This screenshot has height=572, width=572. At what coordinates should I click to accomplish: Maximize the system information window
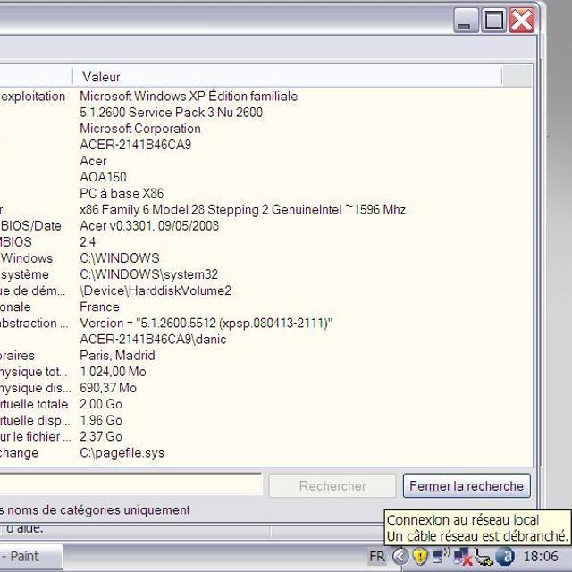494,21
